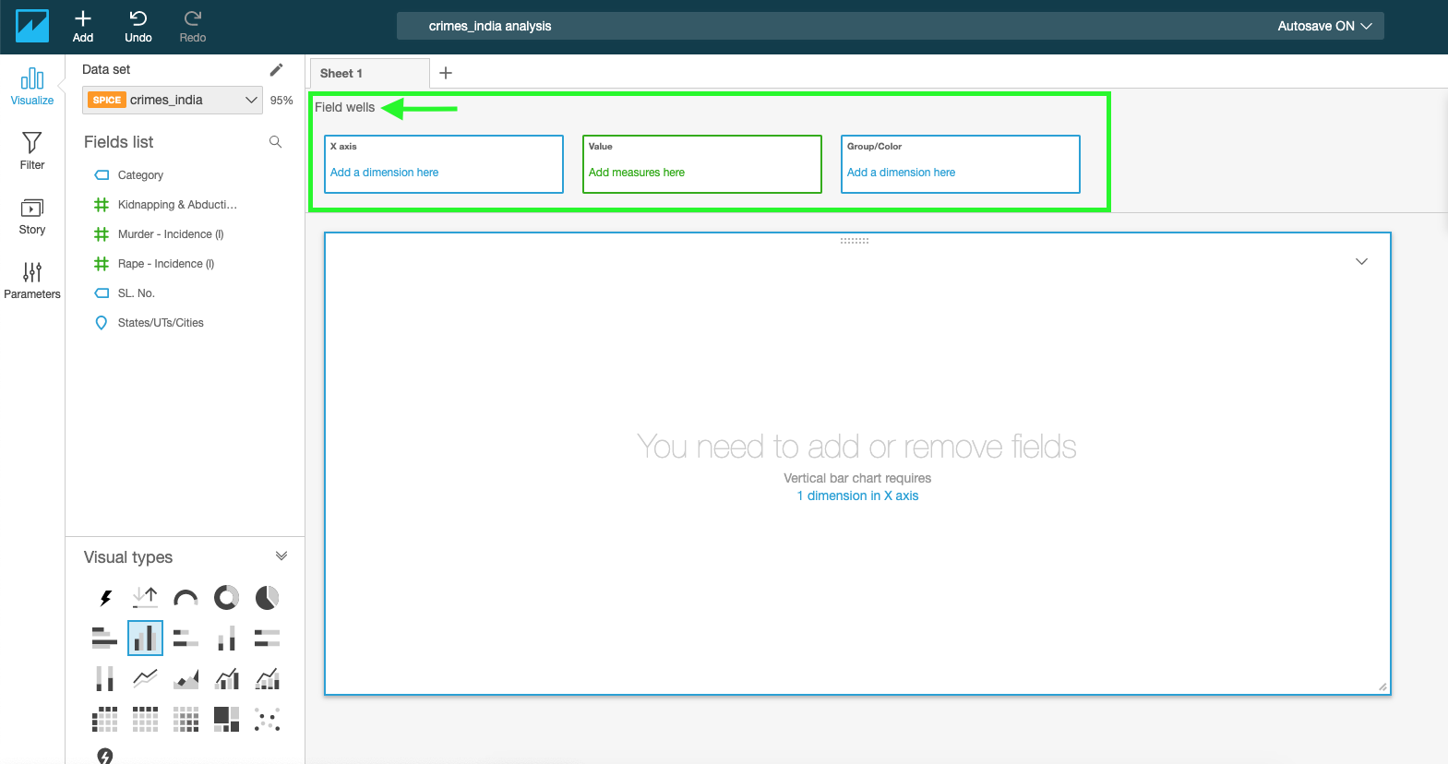The height and width of the screenshot is (764, 1448).
Task: Open the Filter panel
Action: (32, 150)
